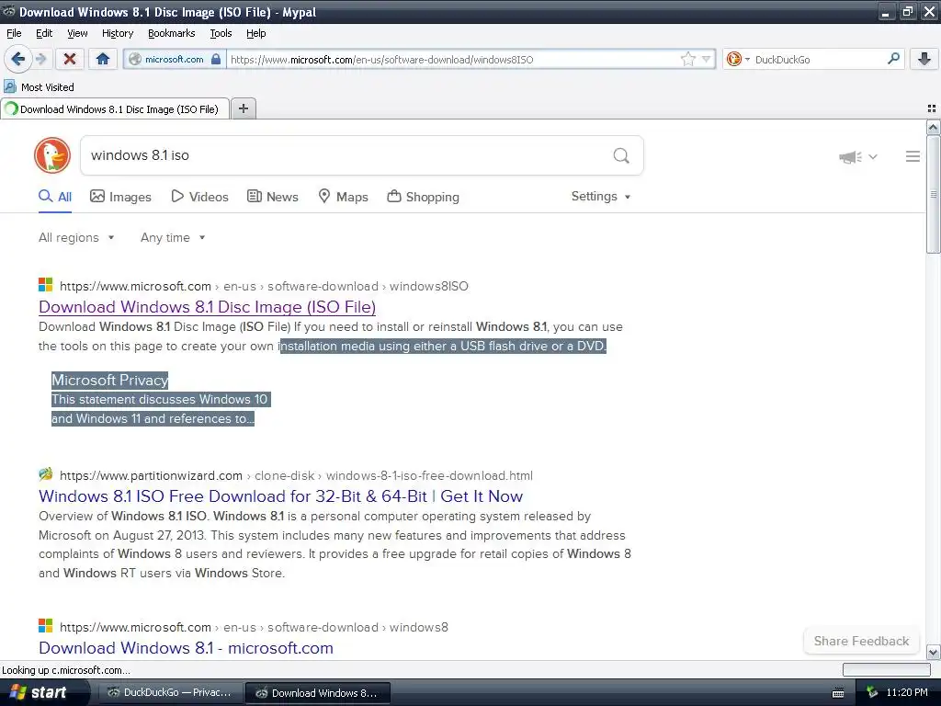Click the scrollbar down arrow
Viewport: 941px width, 706px height.
point(933,653)
